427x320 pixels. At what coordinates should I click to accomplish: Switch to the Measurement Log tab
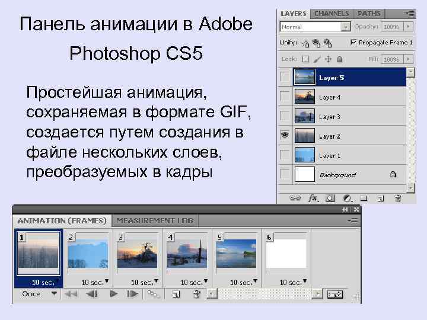click(155, 220)
